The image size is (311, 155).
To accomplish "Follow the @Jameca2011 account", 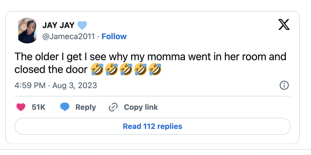I will (114, 36).
